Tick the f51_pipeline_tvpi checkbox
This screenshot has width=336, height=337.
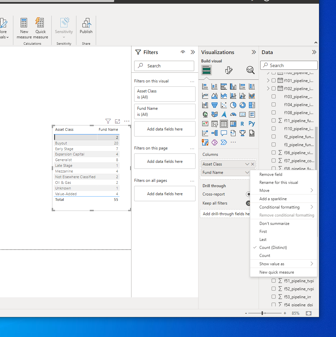[274, 281]
